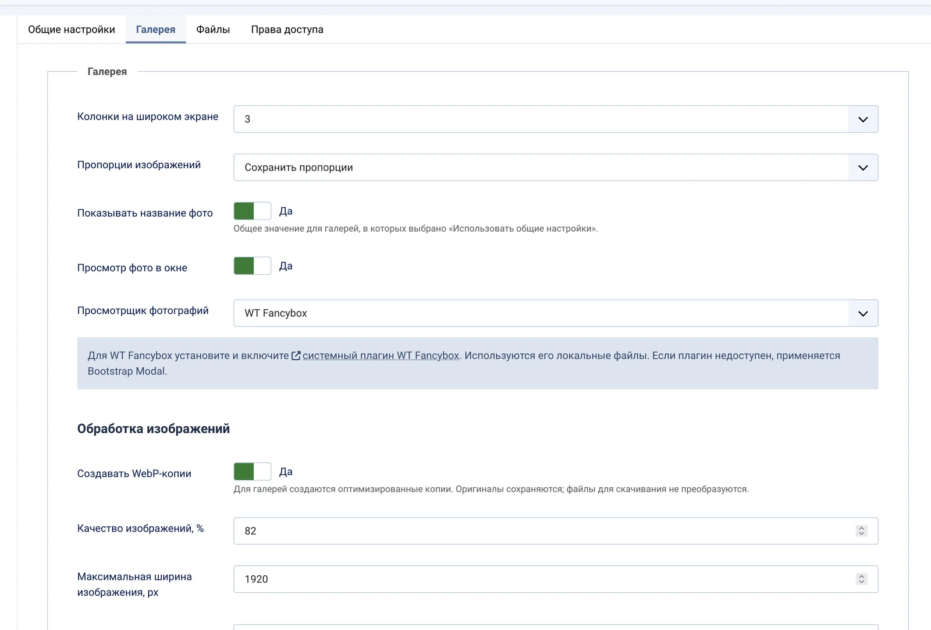The width and height of the screenshot is (931, 630).
Task: Select the active "Галерея" tab
Action: click(x=155, y=30)
